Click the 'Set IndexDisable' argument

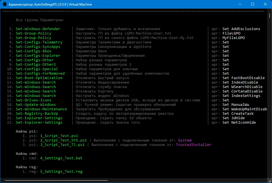240,82
